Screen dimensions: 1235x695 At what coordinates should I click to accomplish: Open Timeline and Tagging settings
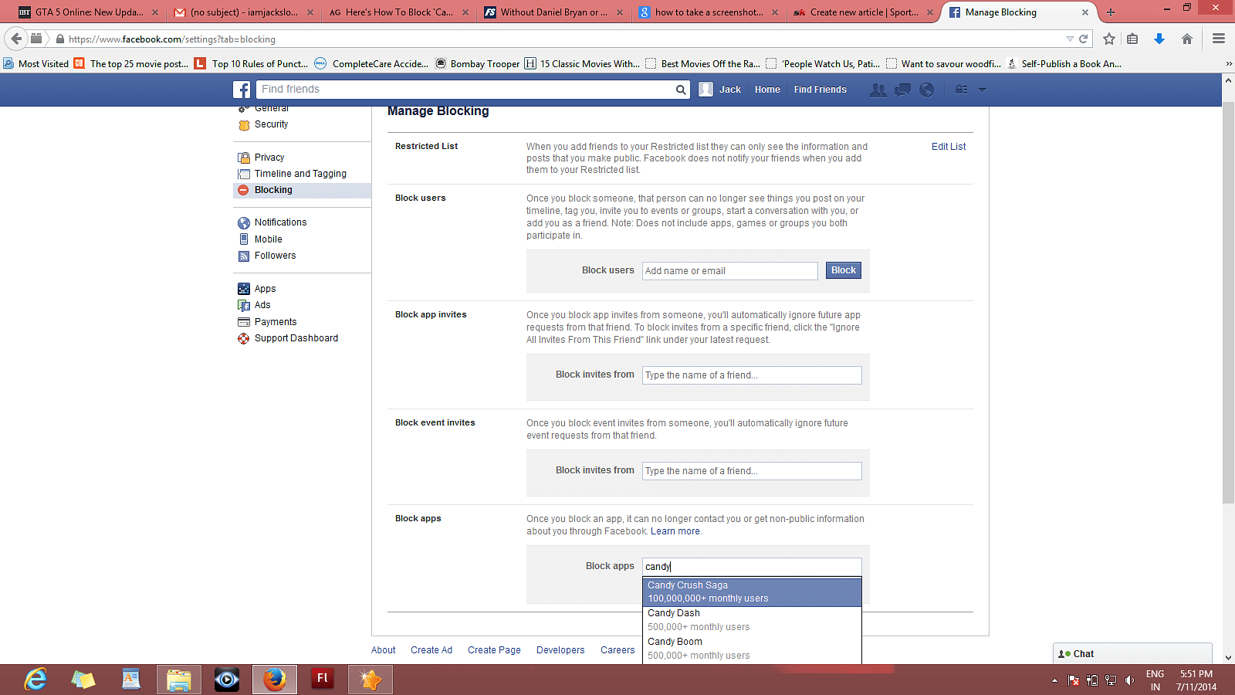tap(300, 174)
